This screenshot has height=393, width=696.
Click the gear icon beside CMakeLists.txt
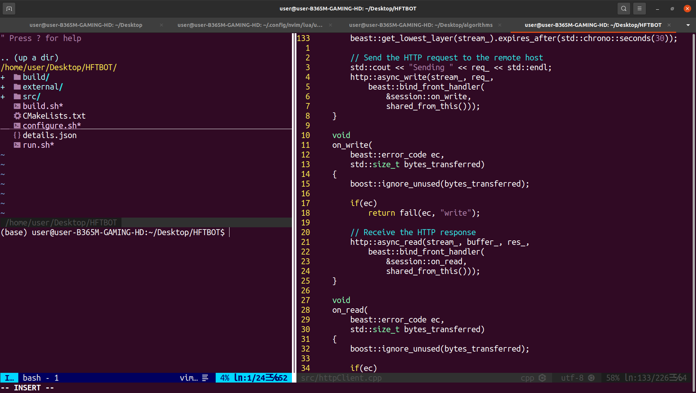coord(17,116)
